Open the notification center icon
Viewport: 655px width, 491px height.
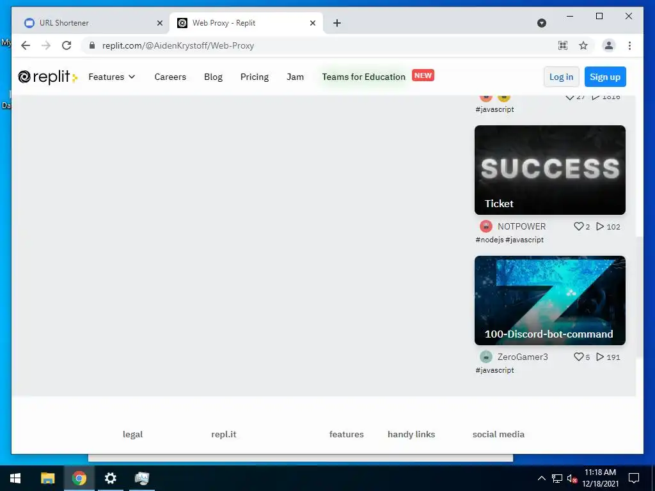[x=634, y=478]
